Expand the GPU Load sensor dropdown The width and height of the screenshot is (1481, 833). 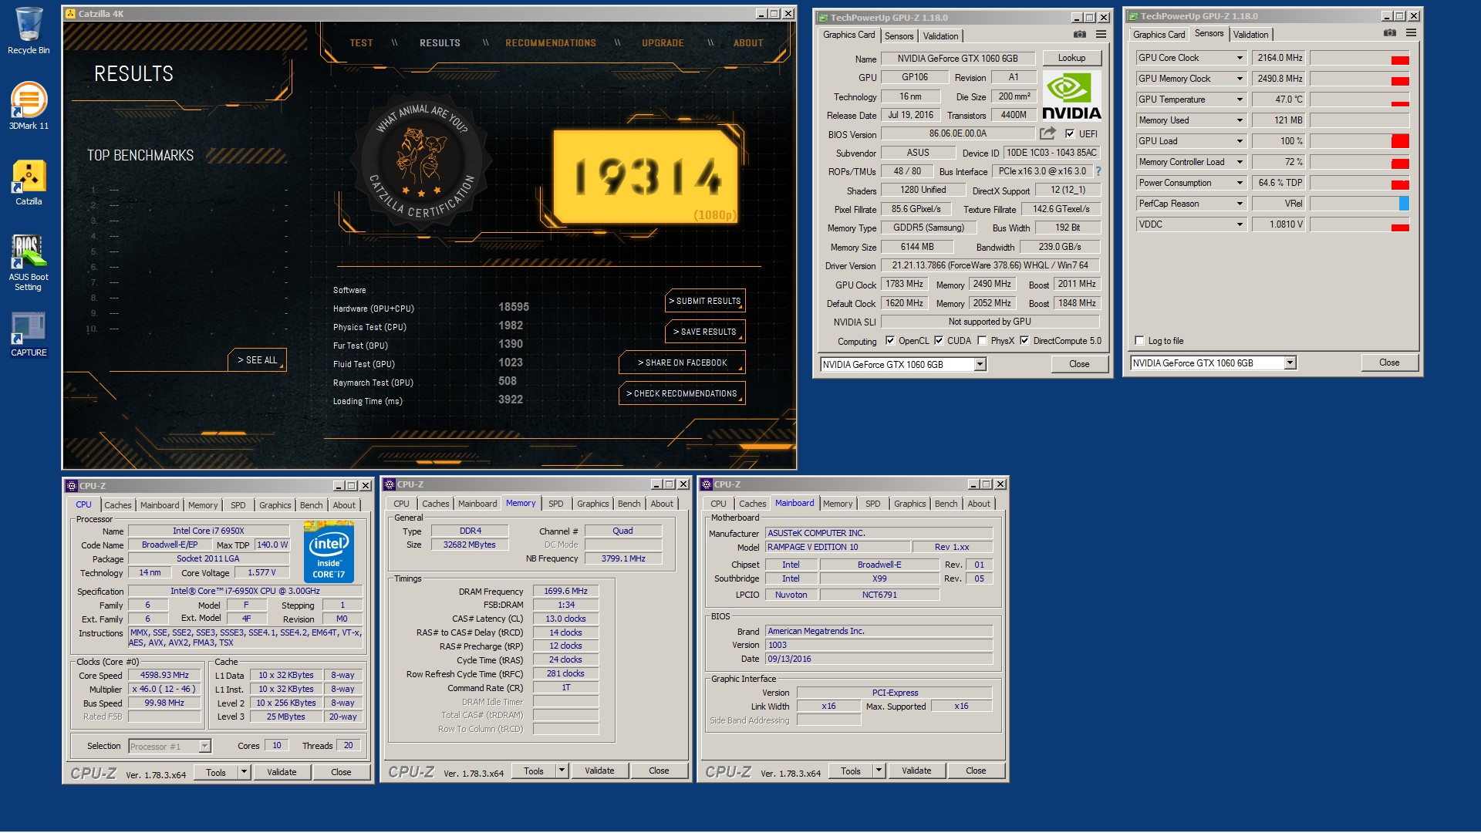point(1240,141)
